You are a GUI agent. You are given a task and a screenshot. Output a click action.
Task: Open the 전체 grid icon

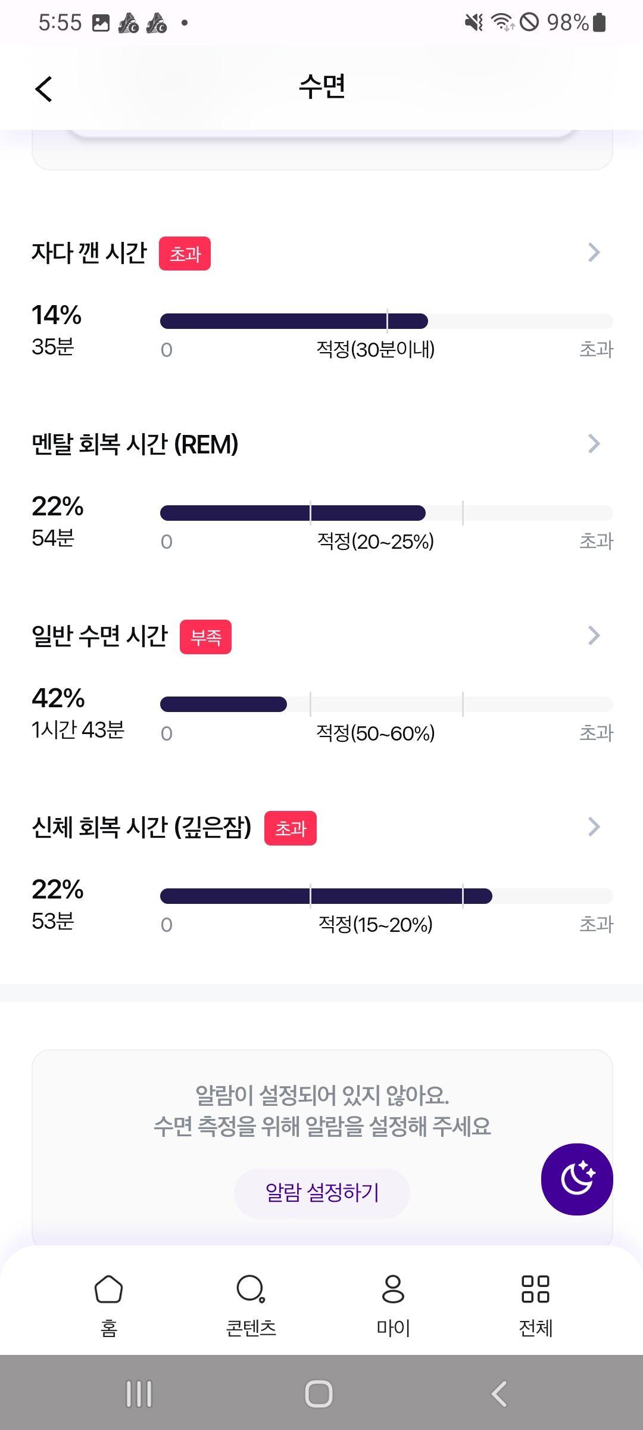click(x=535, y=1289)
